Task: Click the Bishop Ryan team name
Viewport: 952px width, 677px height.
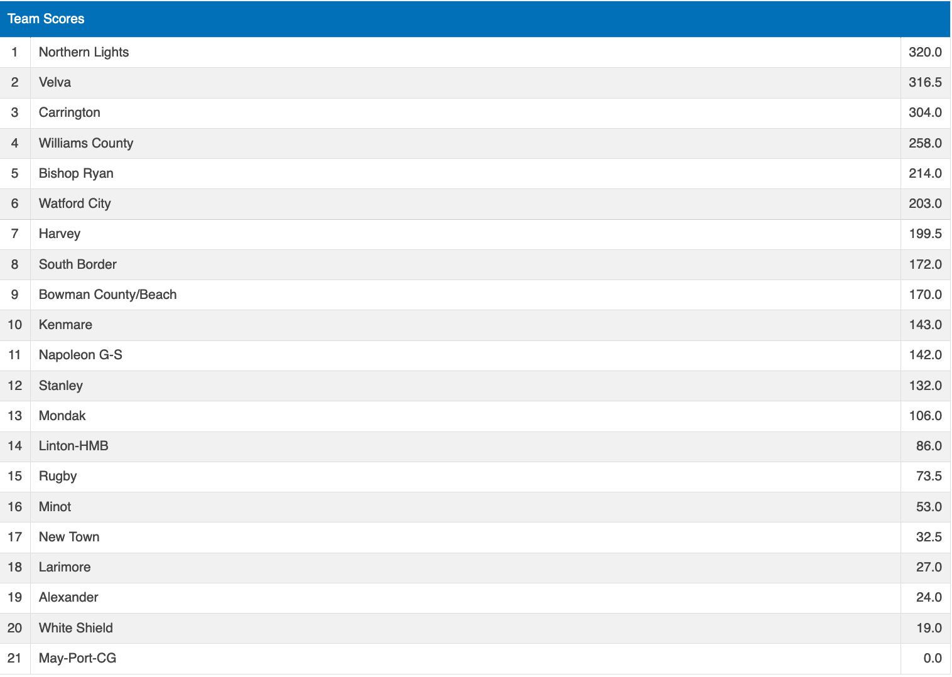Action: 76,173
